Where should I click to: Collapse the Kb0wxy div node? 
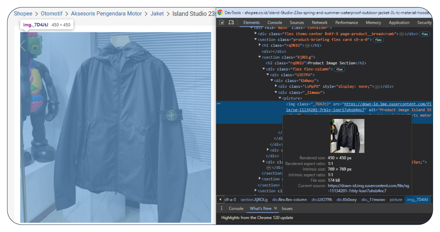[x=272, y=81]
